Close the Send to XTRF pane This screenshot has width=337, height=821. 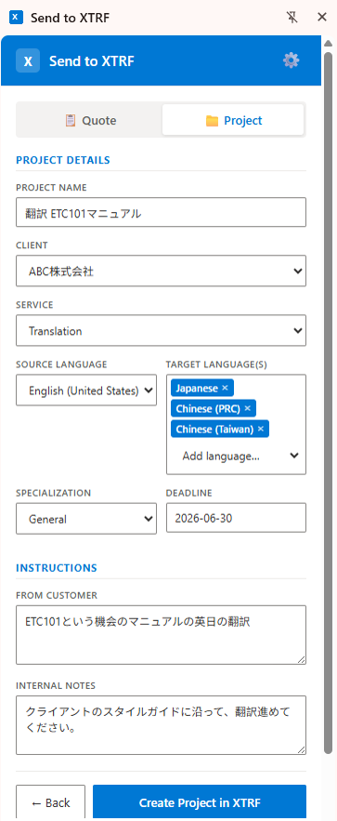[x=322, y=18]
